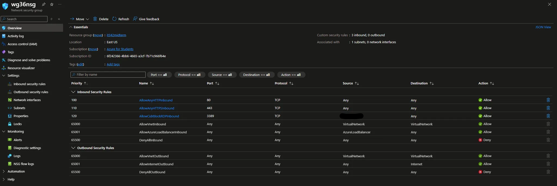
Task: Click the Filter by name input field
Action: [x=108, y=75]
